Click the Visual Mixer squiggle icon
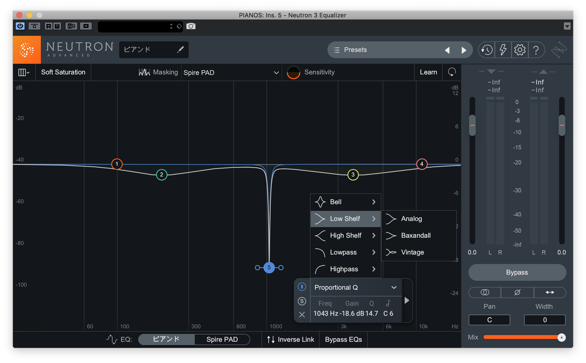 point(559,50)
